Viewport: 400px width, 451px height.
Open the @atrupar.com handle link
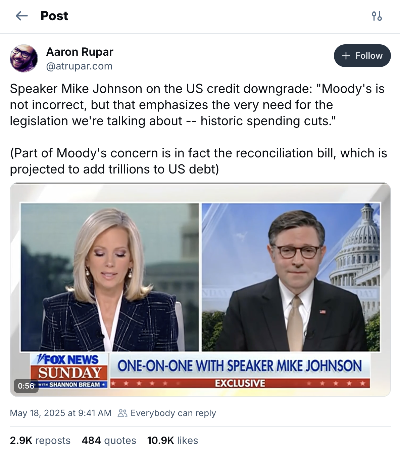click(79, 66)
